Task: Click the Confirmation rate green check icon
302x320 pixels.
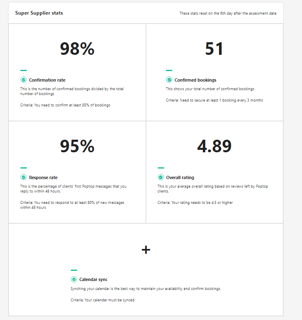Action: pos(24,80)
